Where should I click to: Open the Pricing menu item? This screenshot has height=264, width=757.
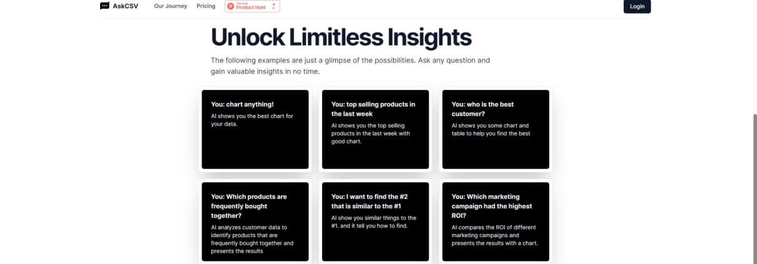[206, 6]
